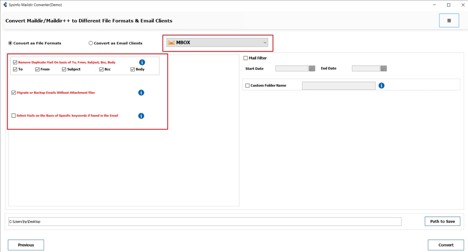468x252 pixels.
Task: Go back with Previous button
Action: tap(26, 245)
